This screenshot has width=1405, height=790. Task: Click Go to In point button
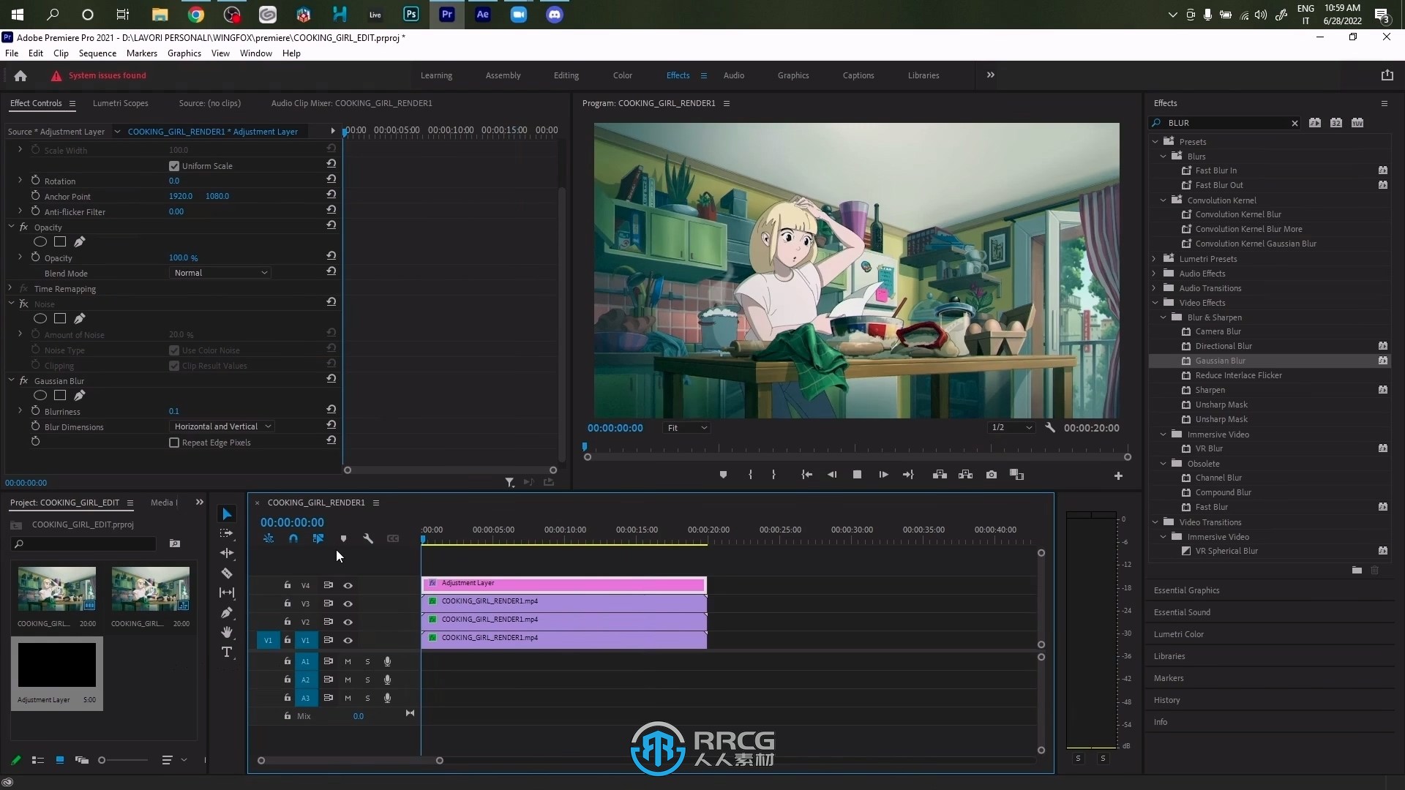tap(806, 475)
